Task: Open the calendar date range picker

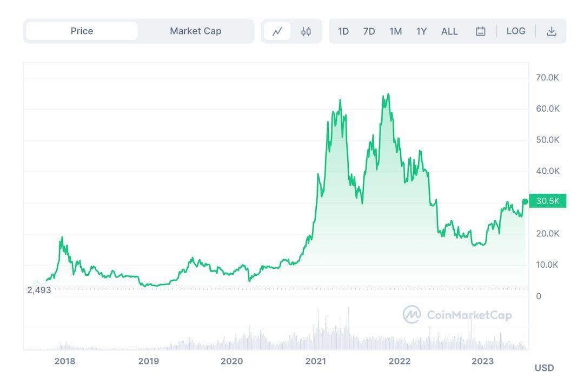Action: tap(480, 31)
